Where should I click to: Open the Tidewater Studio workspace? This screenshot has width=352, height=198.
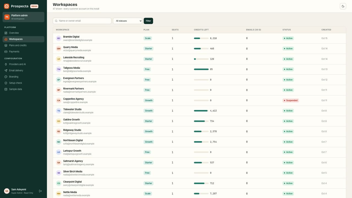(72, 109)
